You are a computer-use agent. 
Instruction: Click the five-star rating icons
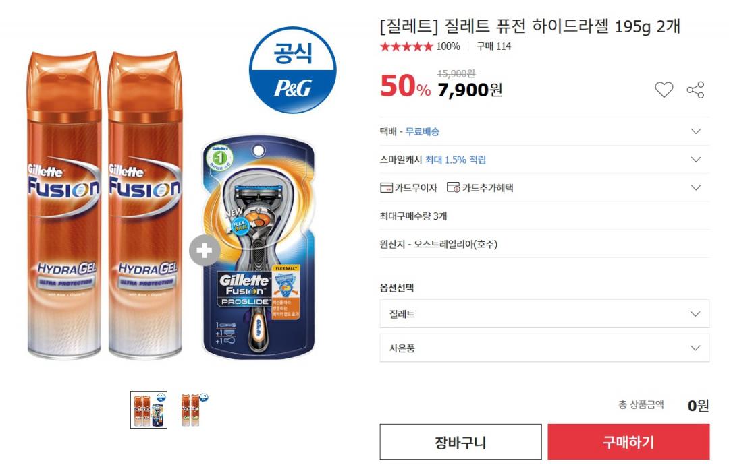click(406, 46)
